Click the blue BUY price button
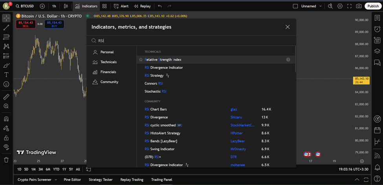This screenshot has height=185, width=383. pos(54,24)
